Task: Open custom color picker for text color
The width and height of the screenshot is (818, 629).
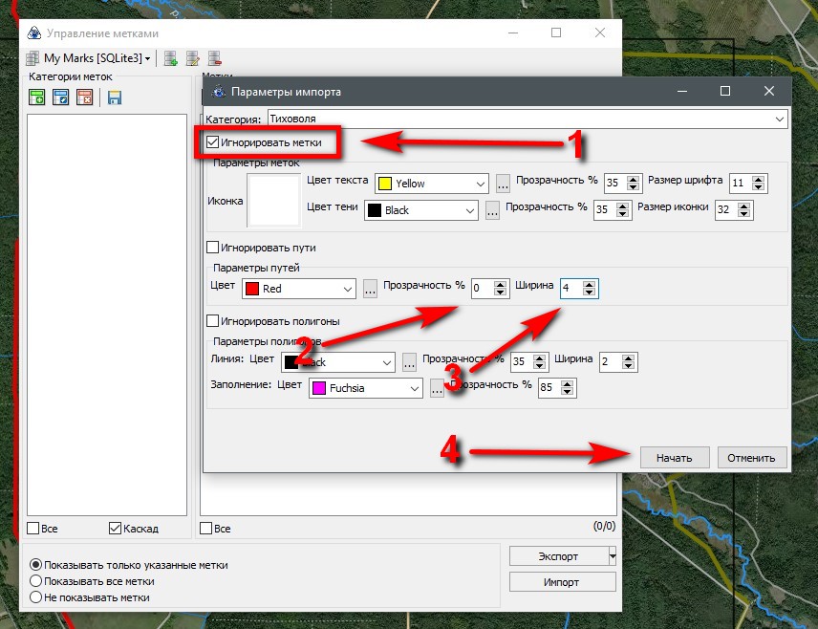Action: (503, 184)
